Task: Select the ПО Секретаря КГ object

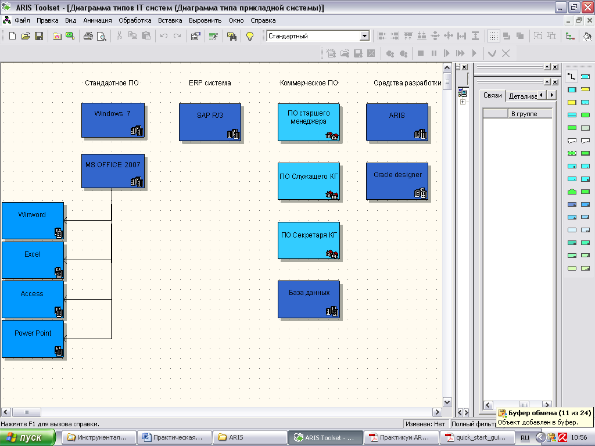Action: [x=309, y=240]
